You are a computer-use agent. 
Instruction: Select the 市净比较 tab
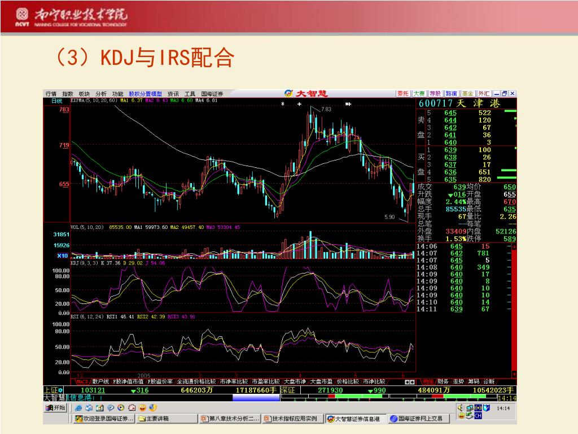pyautogui.click(x=374, y=381)
